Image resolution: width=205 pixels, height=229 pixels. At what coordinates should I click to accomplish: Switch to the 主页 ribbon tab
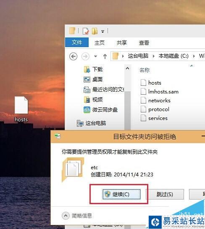click(100, 43)
